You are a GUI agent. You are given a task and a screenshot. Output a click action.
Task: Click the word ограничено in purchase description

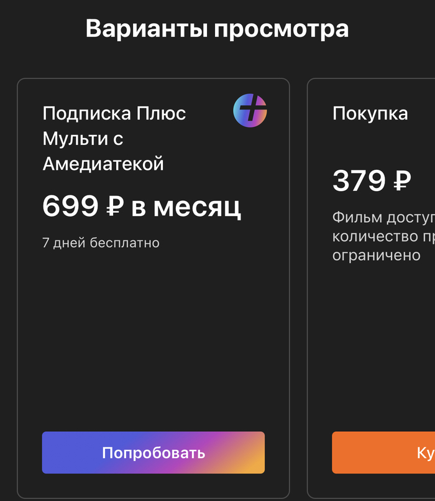tap(377, 255)
